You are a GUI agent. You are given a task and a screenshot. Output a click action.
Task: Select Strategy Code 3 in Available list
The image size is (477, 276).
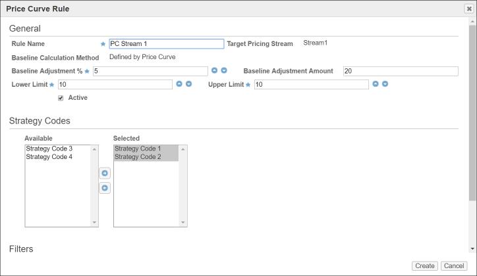(x=49, y=149)
